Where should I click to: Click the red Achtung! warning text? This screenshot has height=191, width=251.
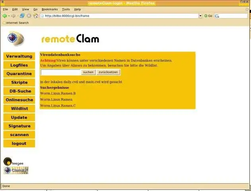tap(49, 60)
